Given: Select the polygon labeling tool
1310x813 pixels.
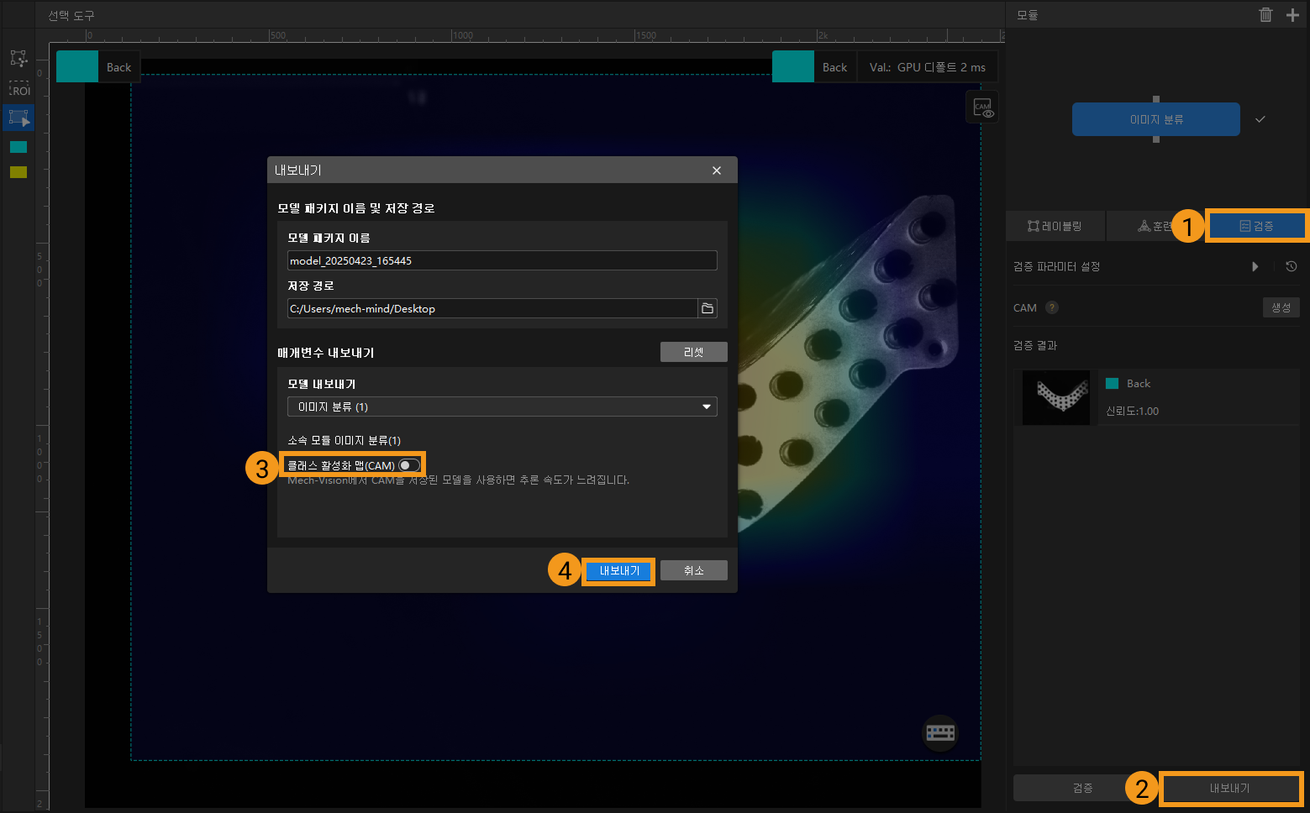Looking at the screenshot, I should [18, 58].
